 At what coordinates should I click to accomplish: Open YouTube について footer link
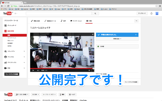[x=10, y=100]
